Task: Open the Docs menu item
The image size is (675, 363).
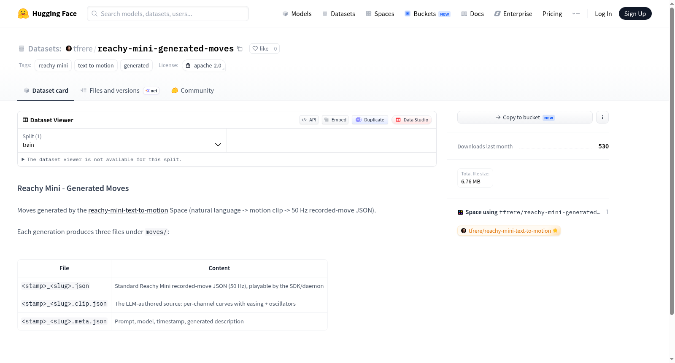Action: (472, 13)
